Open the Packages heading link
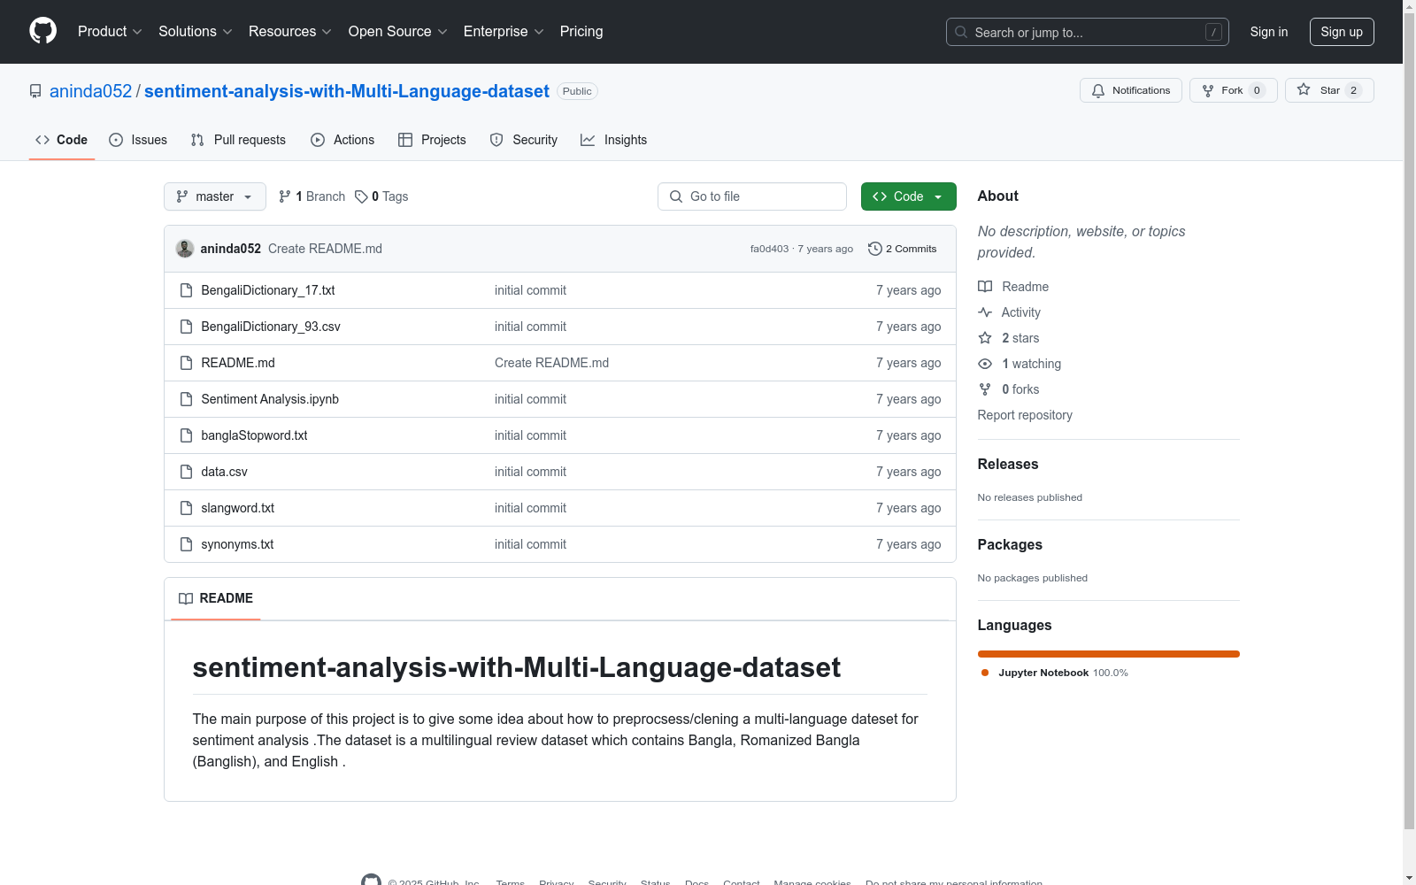This screenshot has width=1416, height=885. pos(1010,544)
